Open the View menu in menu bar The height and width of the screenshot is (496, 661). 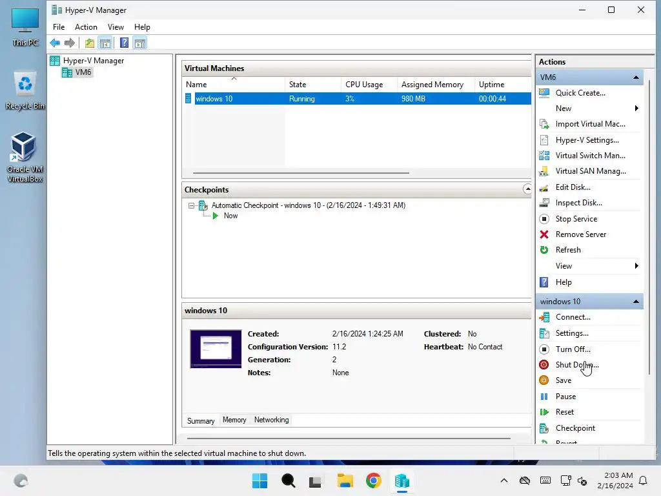pos(116,27)
